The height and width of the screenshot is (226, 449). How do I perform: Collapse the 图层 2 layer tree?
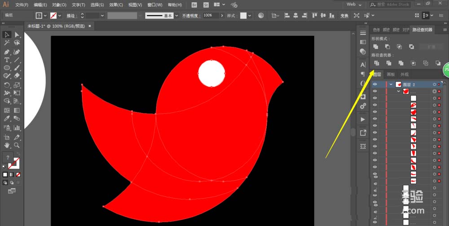[391, 84]
